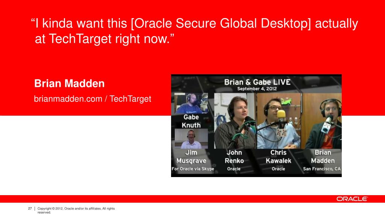The image size is (385, 217).
Task: Click the "Gabe Knuth" name label
Action: (x=191, y=121)
